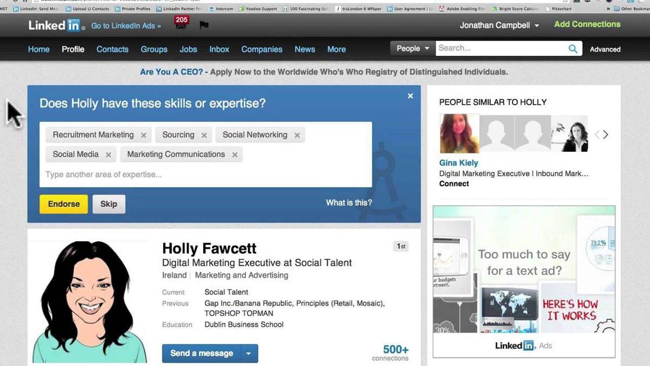Screen dimensions: 650x366
Task: Open the Groups menu item
Action: [x=154, y=49]
